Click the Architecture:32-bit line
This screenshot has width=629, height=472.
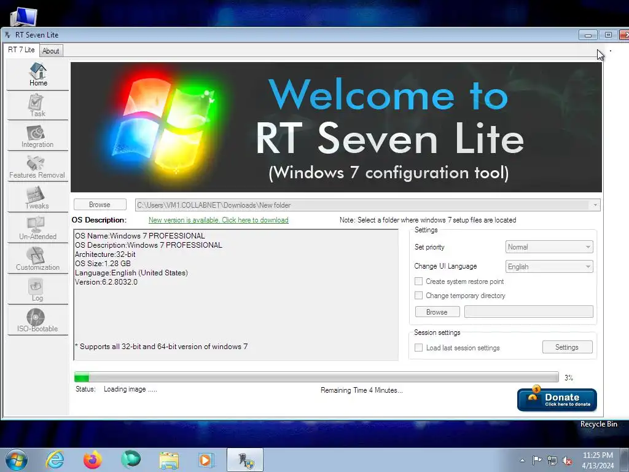pos(105,254)
